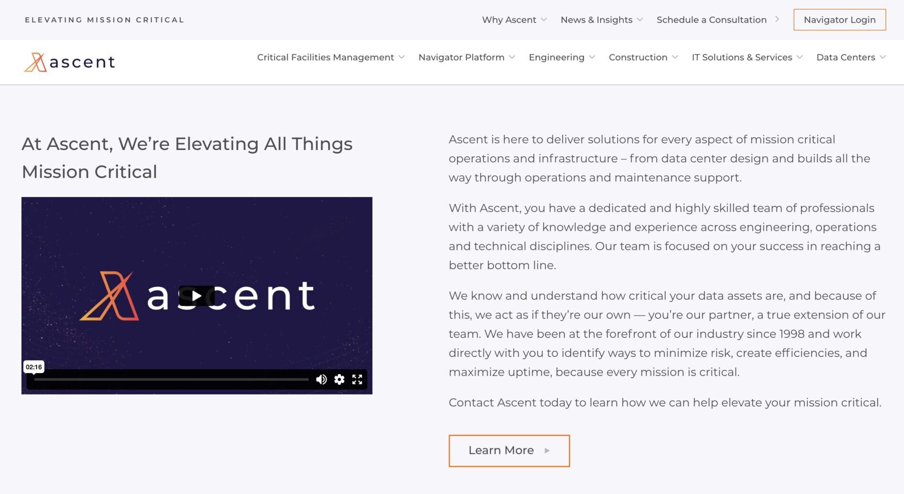Click paragraph starting Ascent is here to deliver
The width and height of the screenshot is (904, 494).
point(660,158)
